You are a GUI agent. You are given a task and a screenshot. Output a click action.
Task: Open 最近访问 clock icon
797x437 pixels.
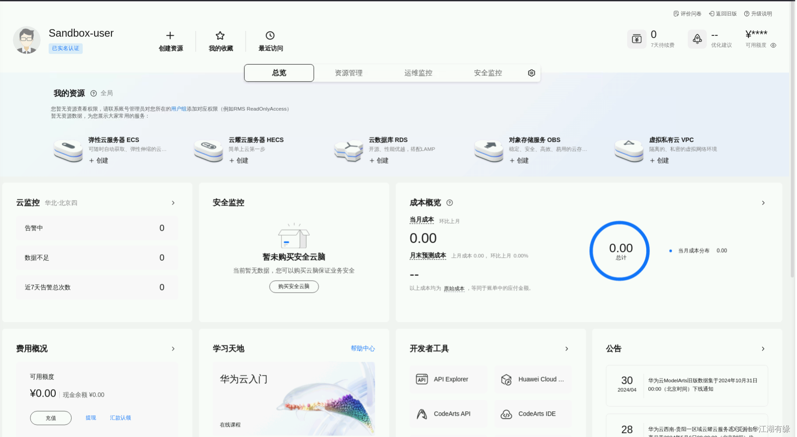tap(270, 35)
